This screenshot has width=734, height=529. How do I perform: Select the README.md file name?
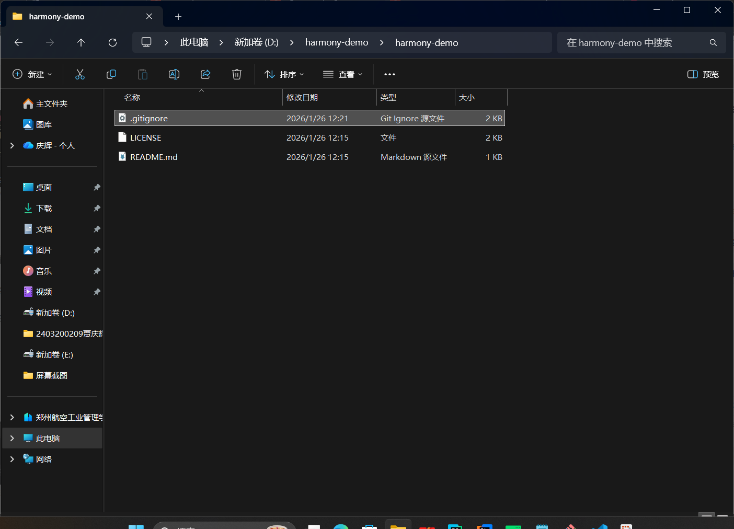(154, 157)
